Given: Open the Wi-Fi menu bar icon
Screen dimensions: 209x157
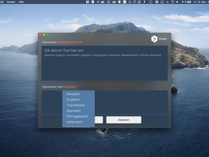Looking at the screenshot, I should pyautogui.click(x=173, y=2).
